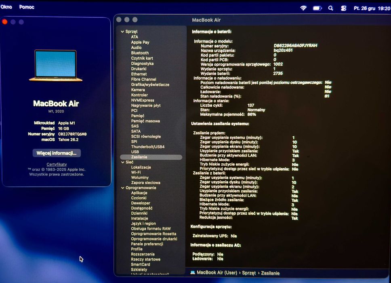Open the Wi-Fi status menu bar icon
The width and height of the screenshot is (391, 283).
(303, 8)
